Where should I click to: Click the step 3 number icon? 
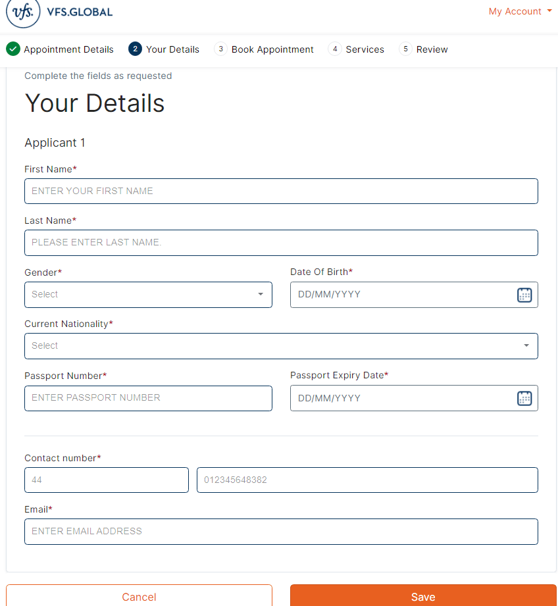pos(220,49)
